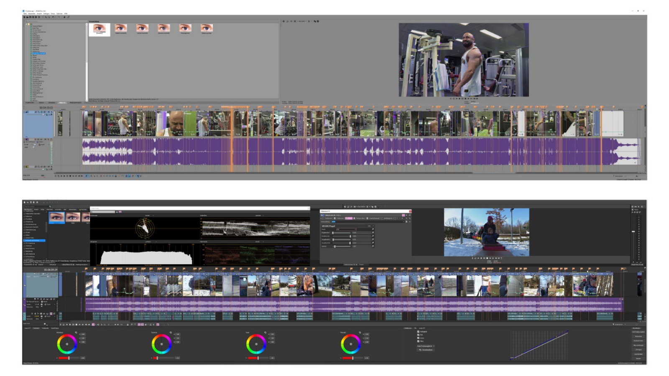Screen dimensions: 669x376
Task: Click the undo arrow in the upper window toolbar
Action: point(53,17)
